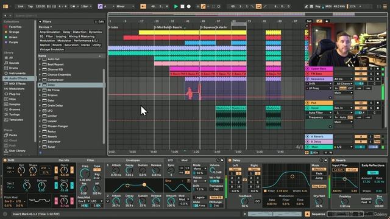Open the Samples category

pyautogui.click(x=15, y=105)
